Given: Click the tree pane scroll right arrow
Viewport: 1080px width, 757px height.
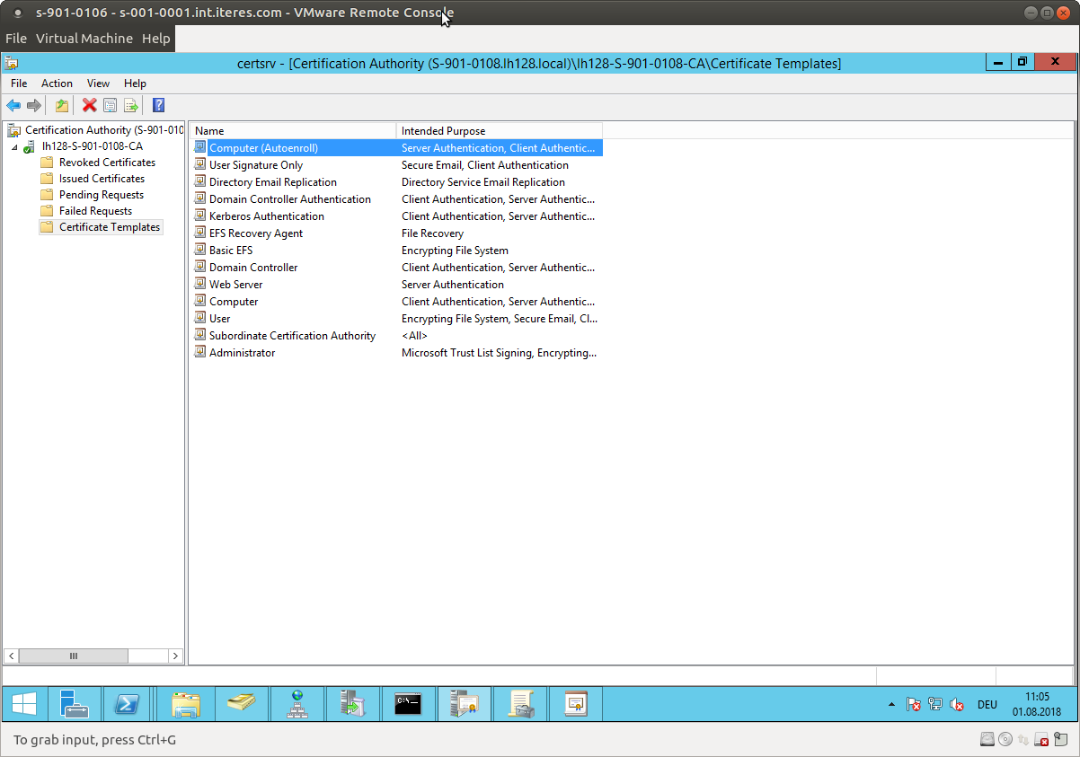Looking at the screenshot, I should coord(175,656).
